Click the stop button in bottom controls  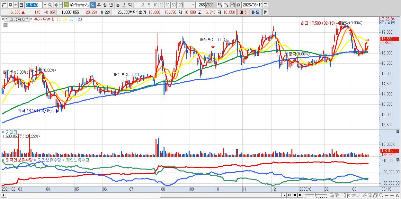[295, 195]
